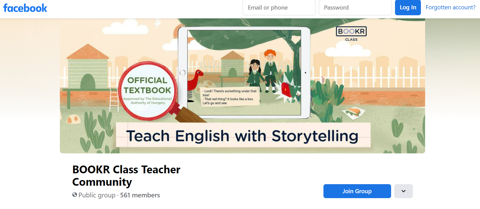The image size is (480, 209).
Task: Click the Public group label
Action: click(x=97, y=195)
